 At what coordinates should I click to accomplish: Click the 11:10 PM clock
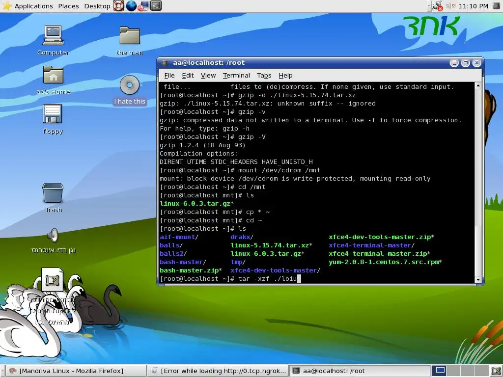474,6
